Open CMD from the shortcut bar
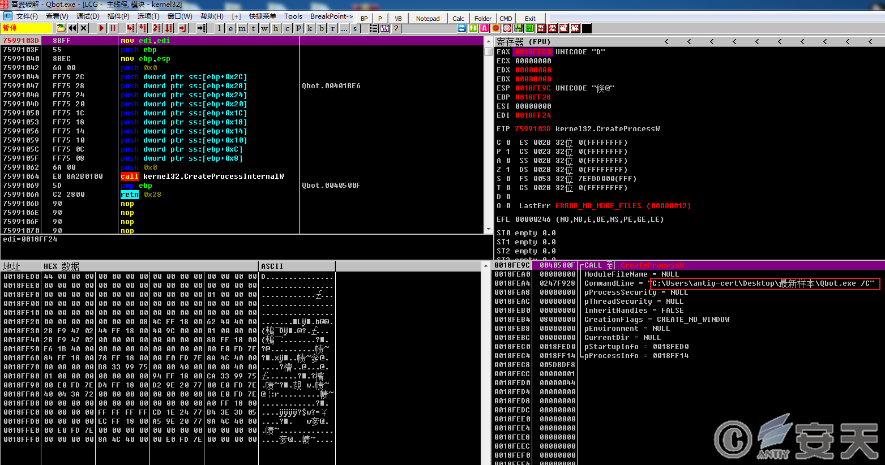 [x=506, y=18]
